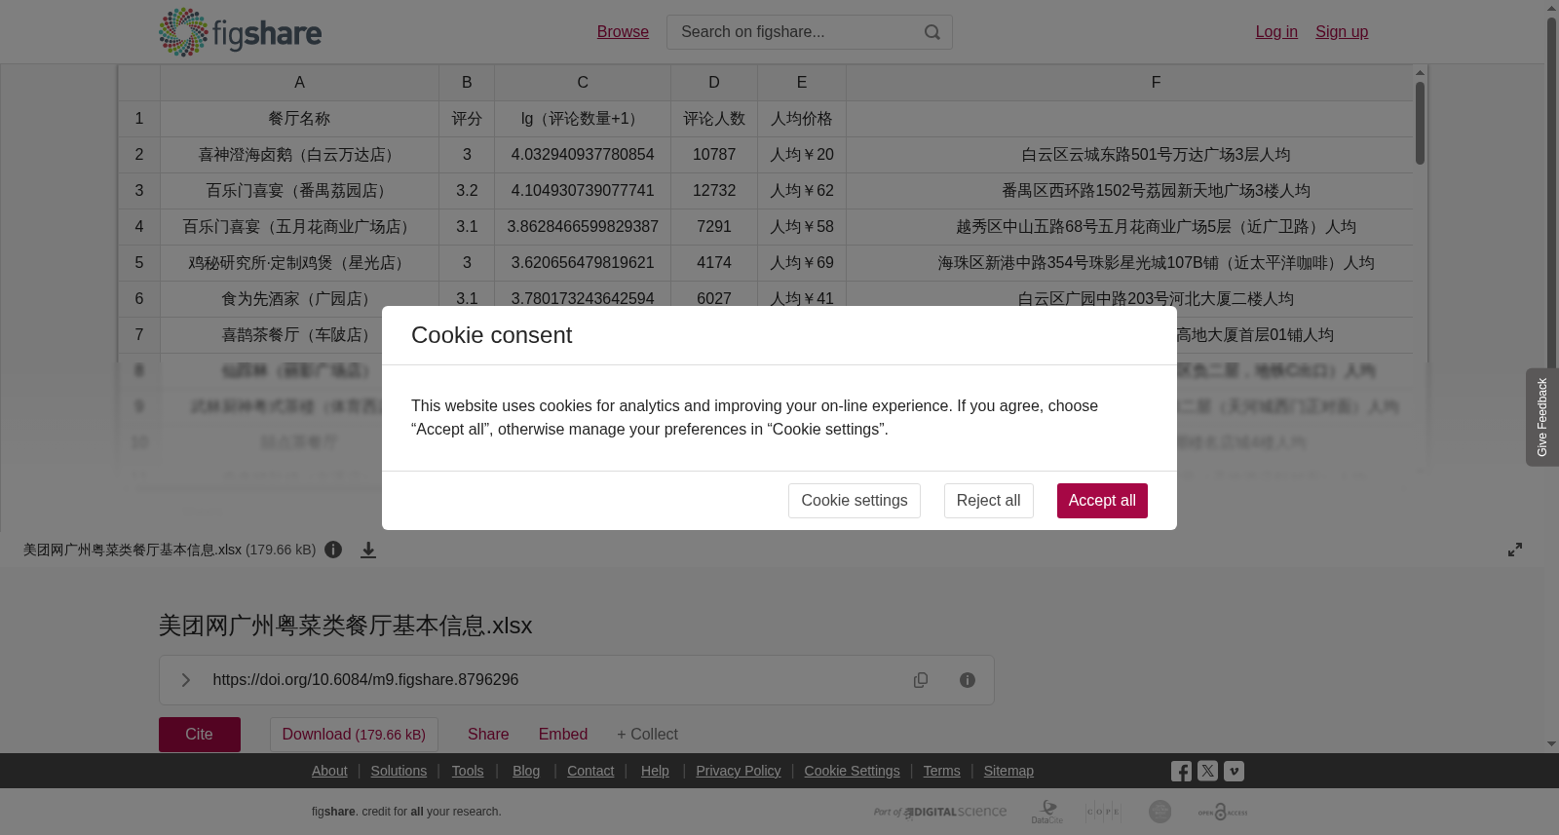Click the Sign up link
The height and width of the screenshot is (835, 1559).
tap(1342, 32)
